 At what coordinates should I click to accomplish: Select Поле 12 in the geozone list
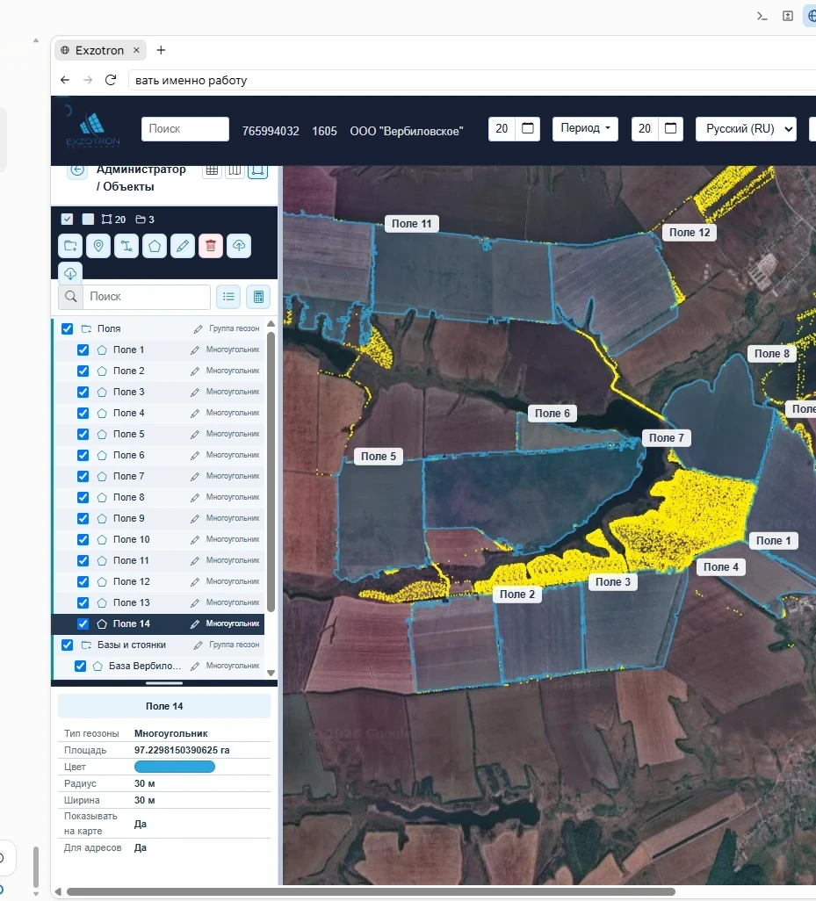[x=159, y=581]
